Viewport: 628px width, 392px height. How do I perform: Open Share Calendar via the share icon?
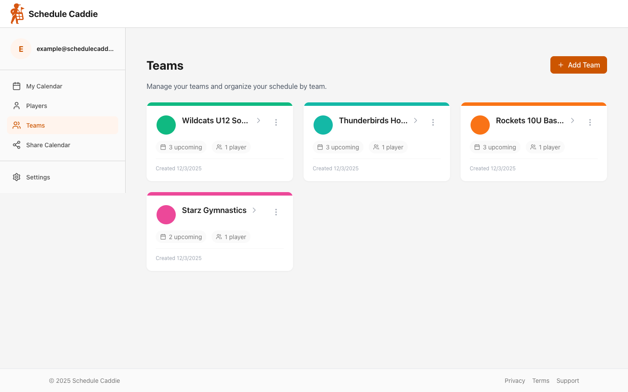point(17,145)
